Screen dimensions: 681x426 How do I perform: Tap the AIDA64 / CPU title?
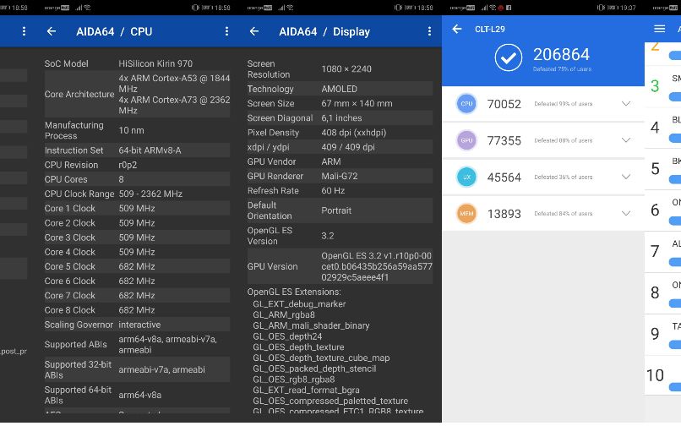click(114, 32)
